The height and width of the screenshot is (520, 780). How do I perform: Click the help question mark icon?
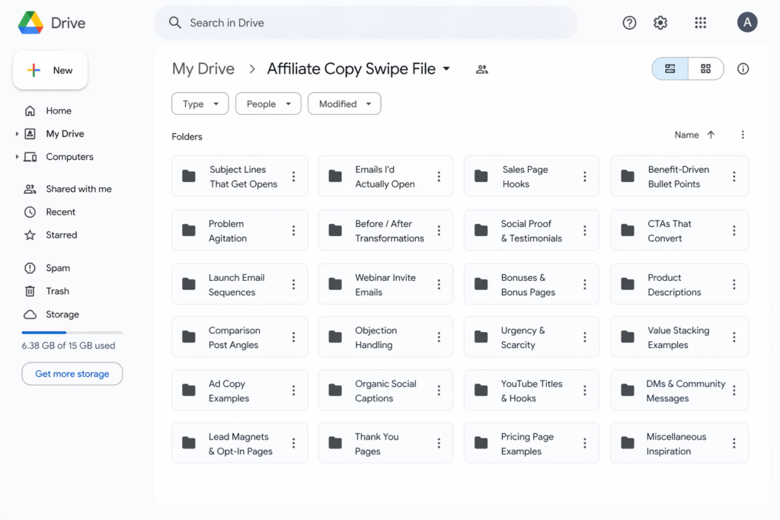[628, 23]
